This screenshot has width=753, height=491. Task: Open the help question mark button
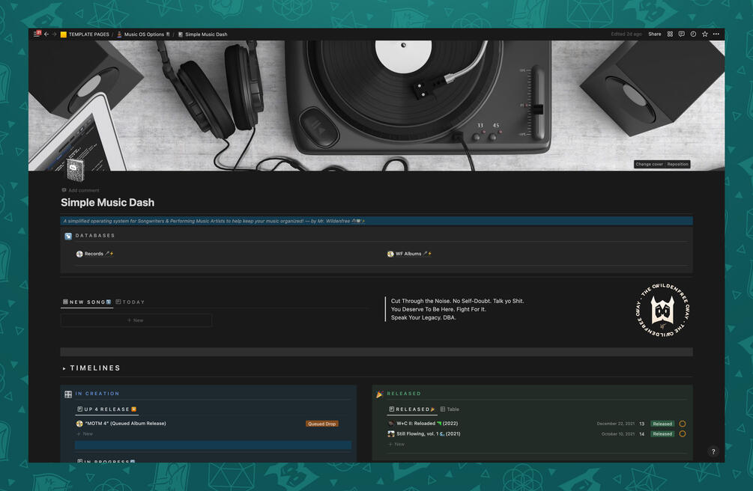pyautogui.click(x=713, y=451)
